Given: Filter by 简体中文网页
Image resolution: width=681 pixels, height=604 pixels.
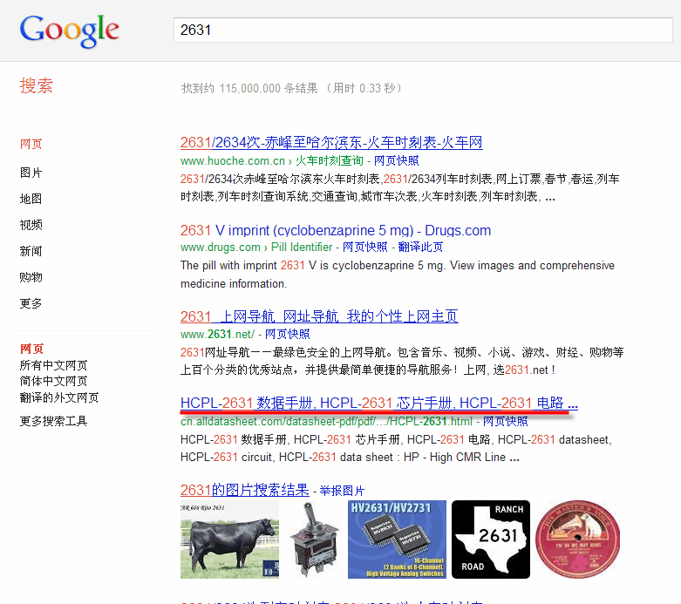Looking at the screenshot, I should pos(53,381).
